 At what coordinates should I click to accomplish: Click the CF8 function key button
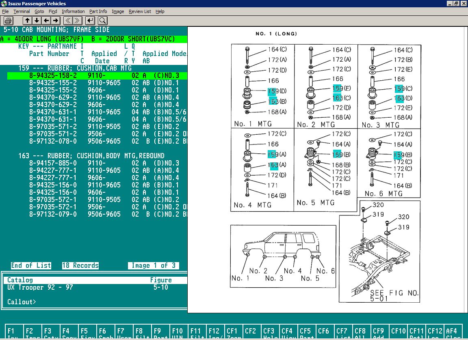tap(361, 332)
